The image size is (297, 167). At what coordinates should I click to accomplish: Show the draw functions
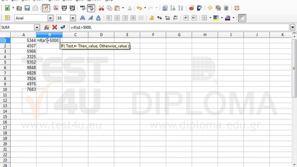[x=200, y=8]
